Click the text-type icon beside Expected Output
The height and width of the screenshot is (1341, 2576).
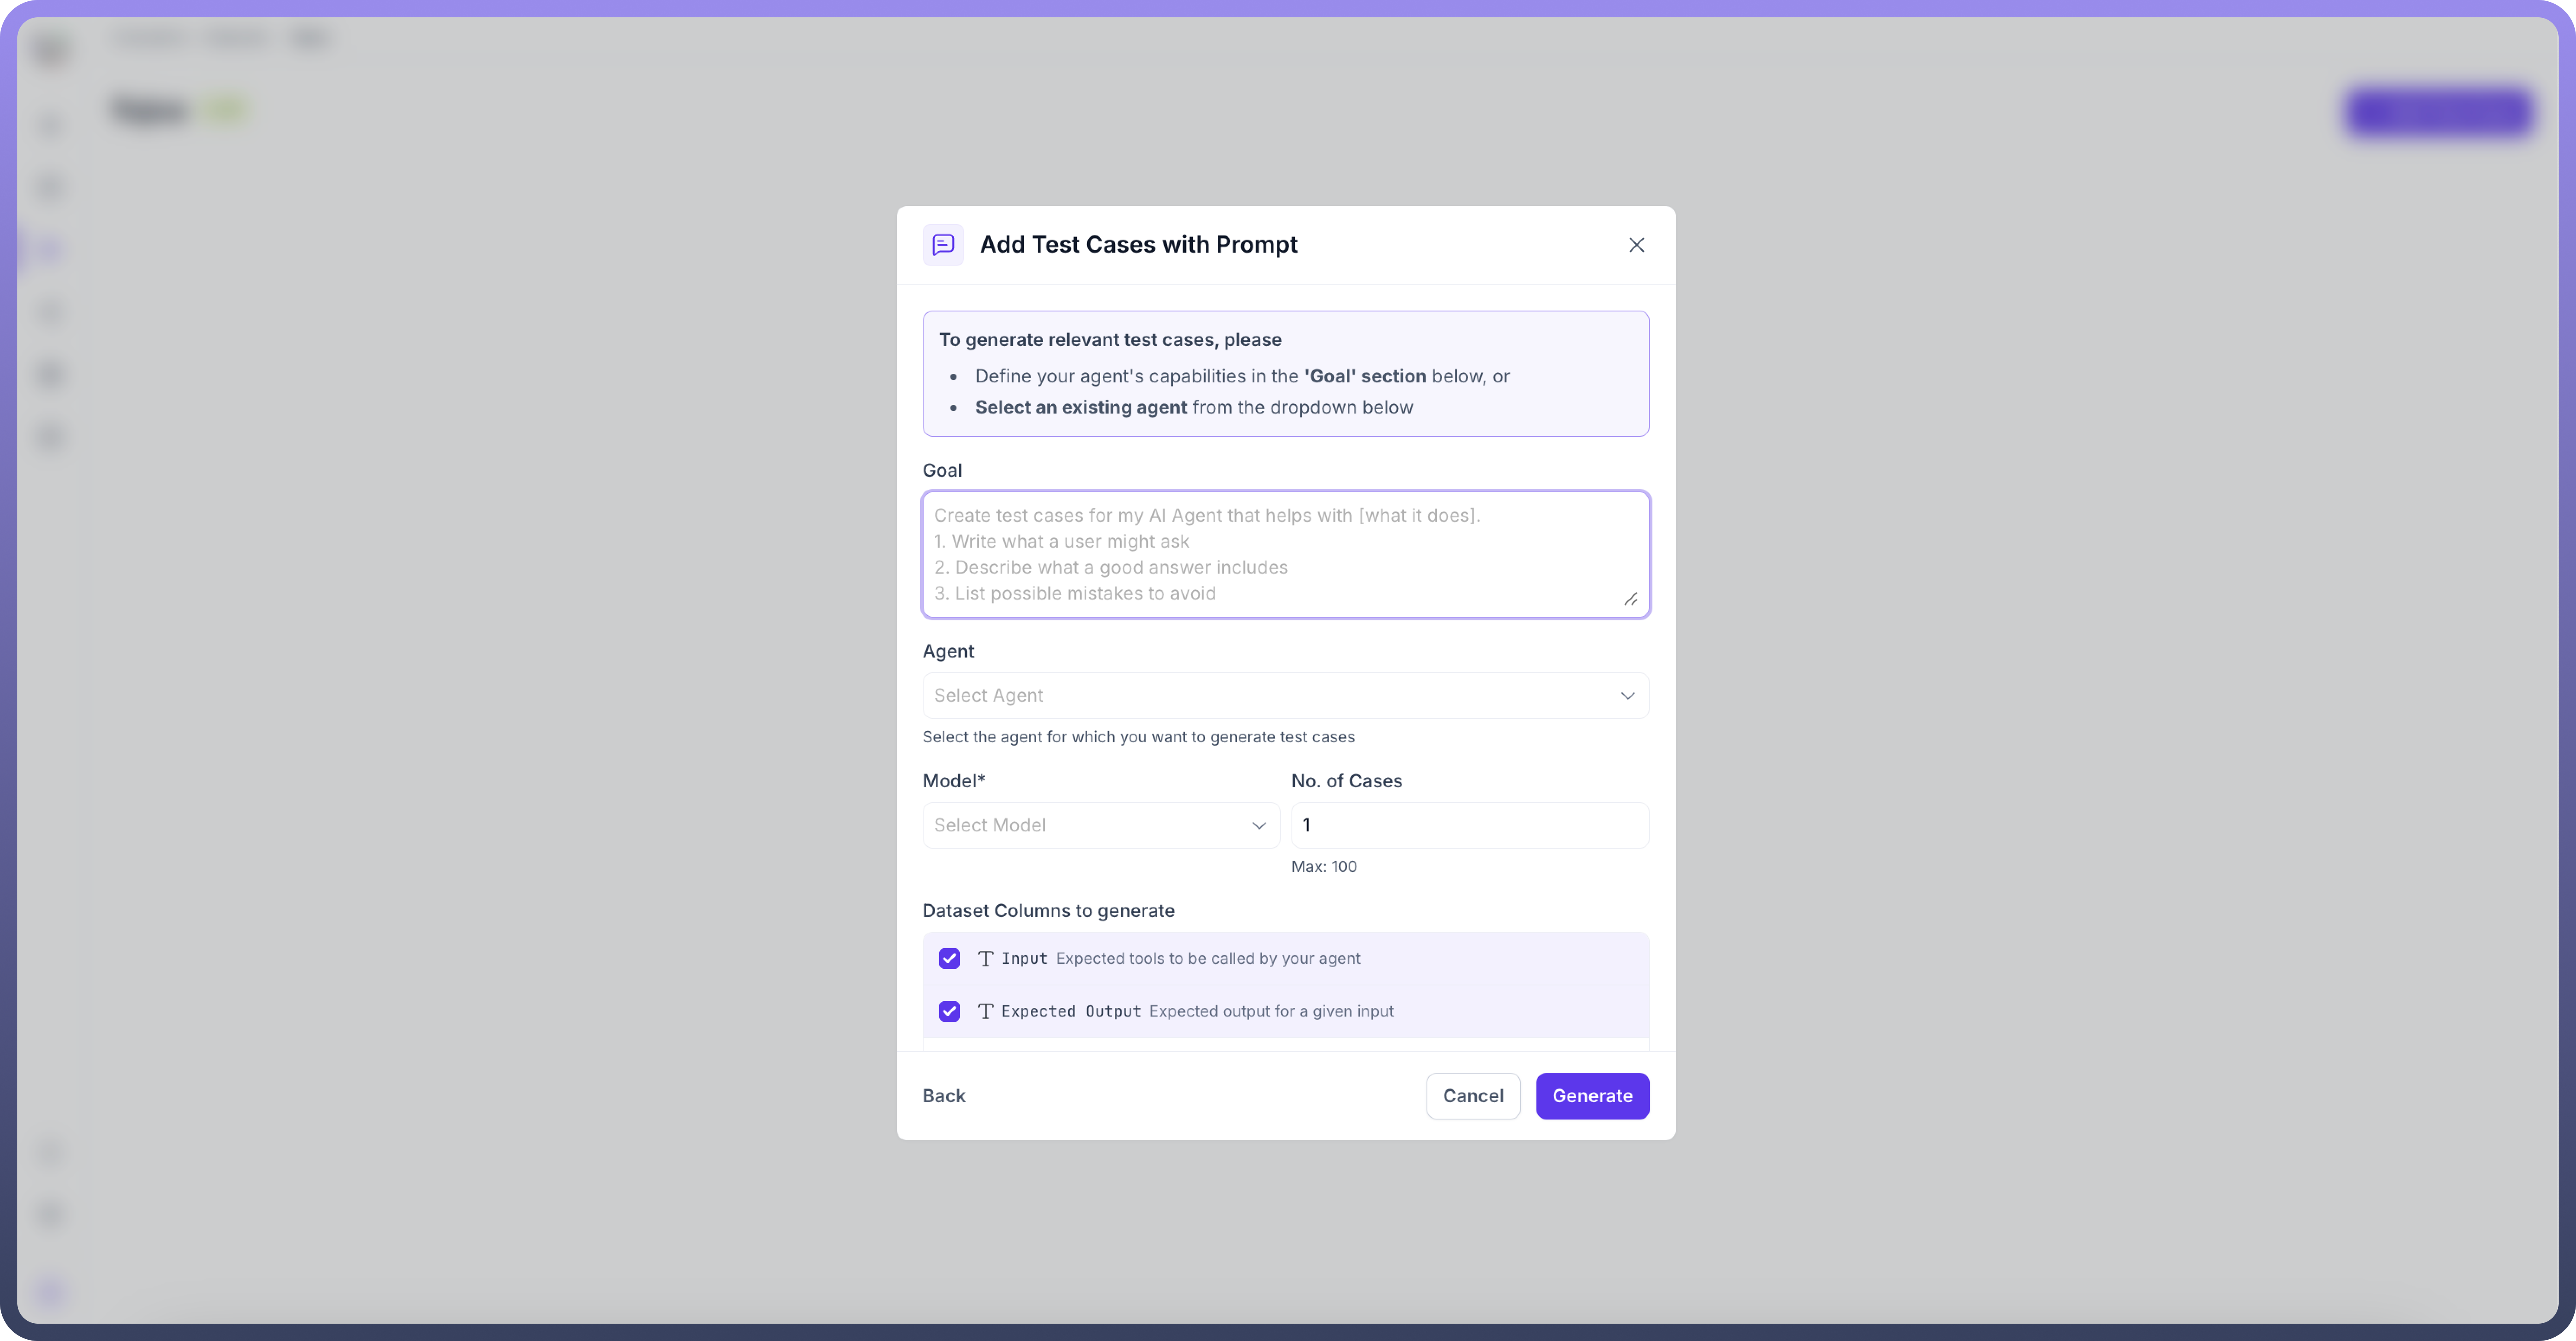985,1011
